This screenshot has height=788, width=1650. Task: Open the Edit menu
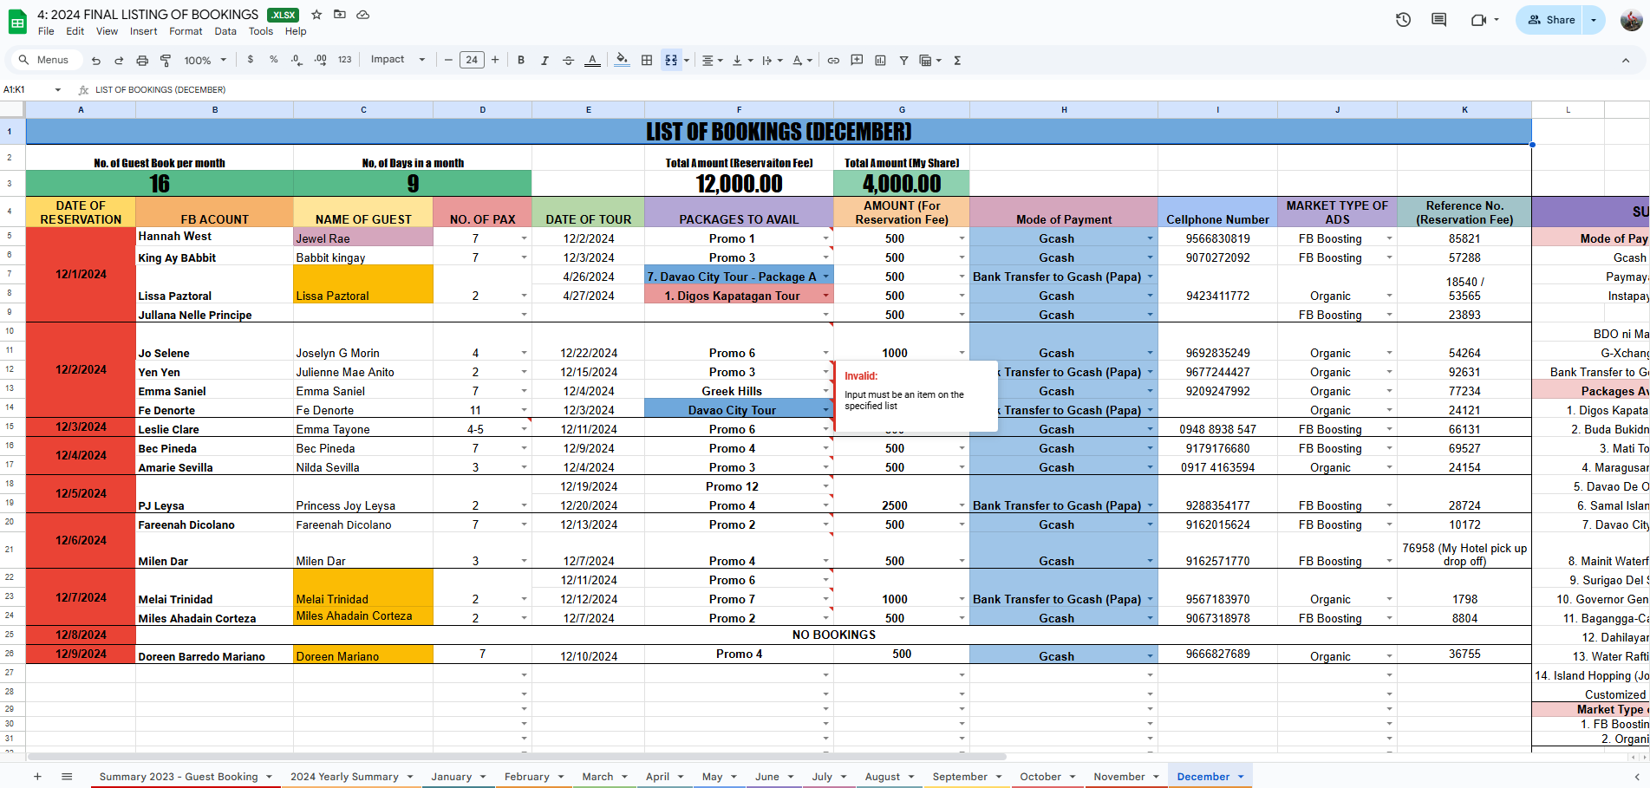[75, 31]
